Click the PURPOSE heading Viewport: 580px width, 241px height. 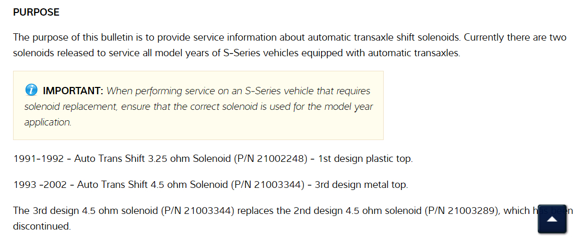click(x=36, y=12)
